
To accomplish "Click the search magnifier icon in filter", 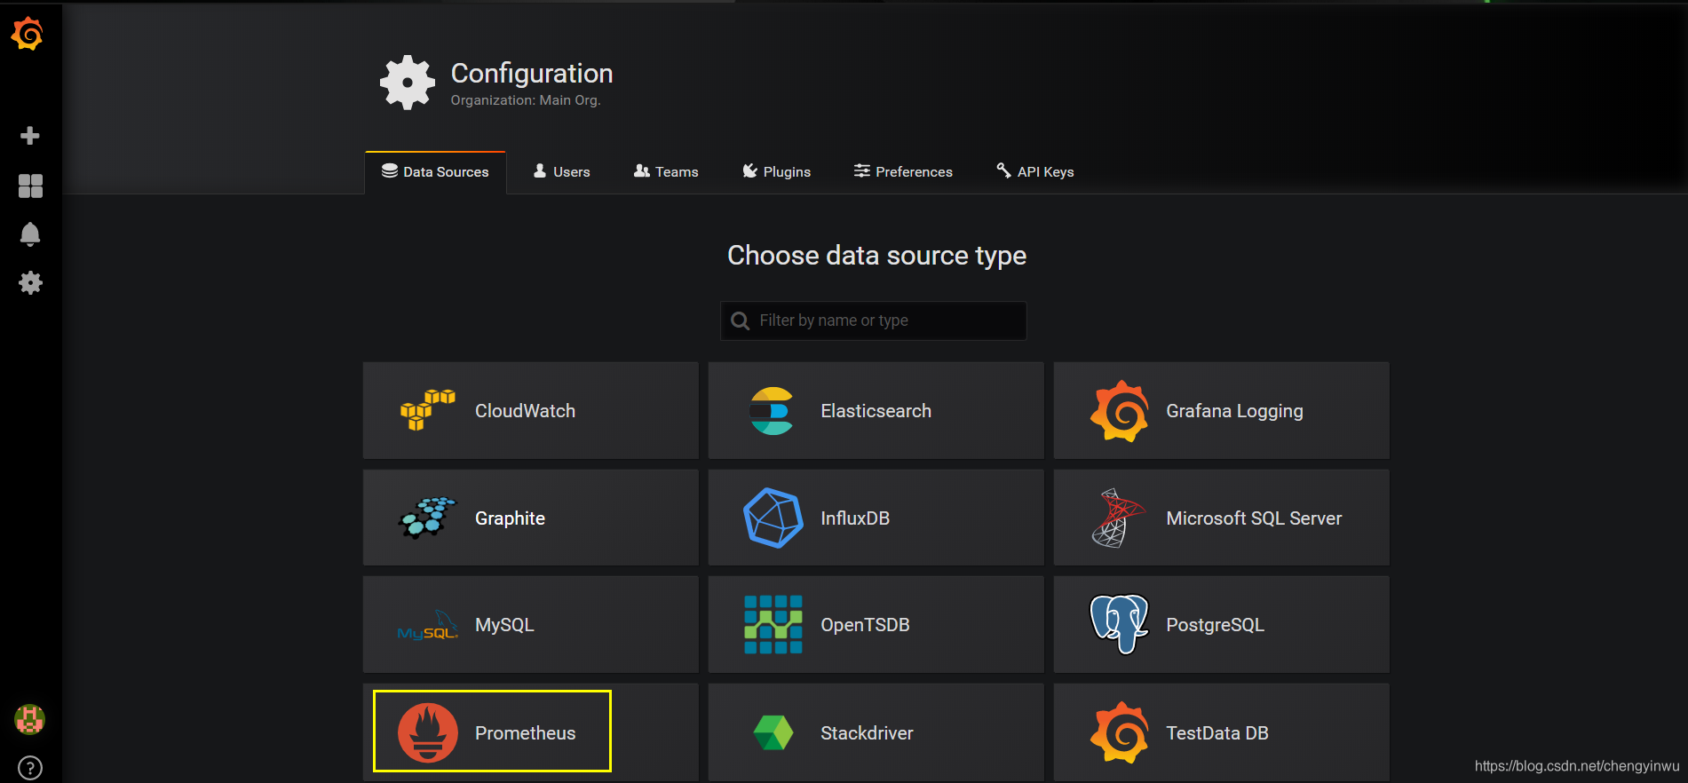I will [741, 320].
